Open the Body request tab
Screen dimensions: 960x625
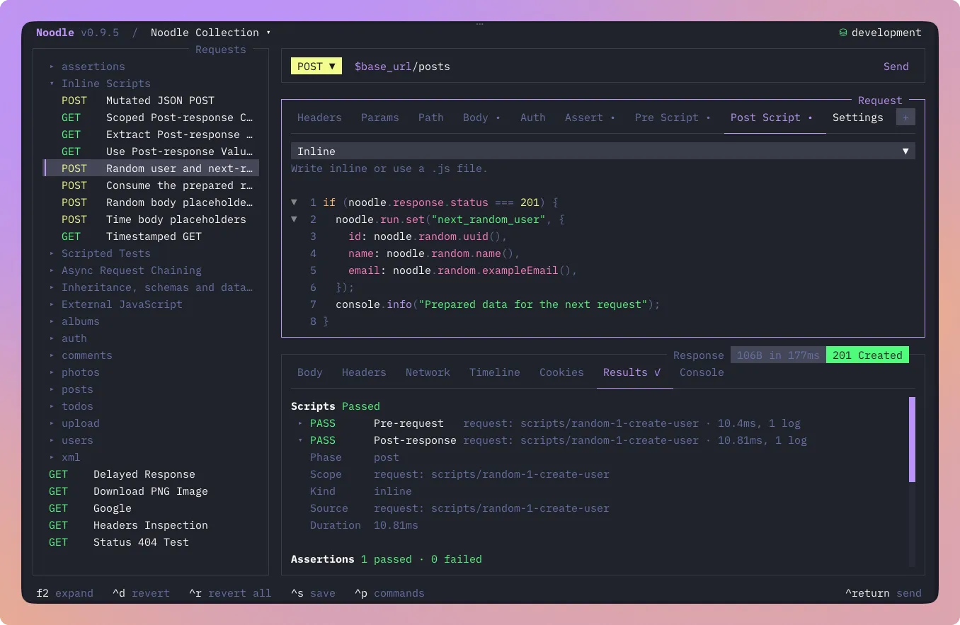point(481,117)
